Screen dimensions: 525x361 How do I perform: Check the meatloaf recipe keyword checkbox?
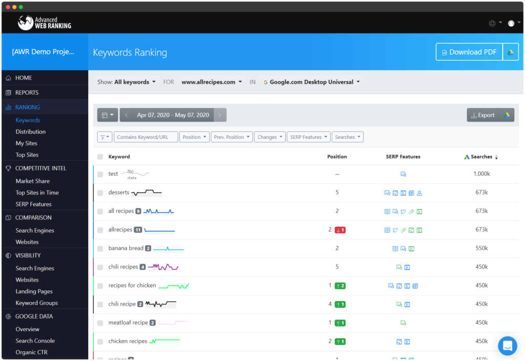click(x=100, y=323)
